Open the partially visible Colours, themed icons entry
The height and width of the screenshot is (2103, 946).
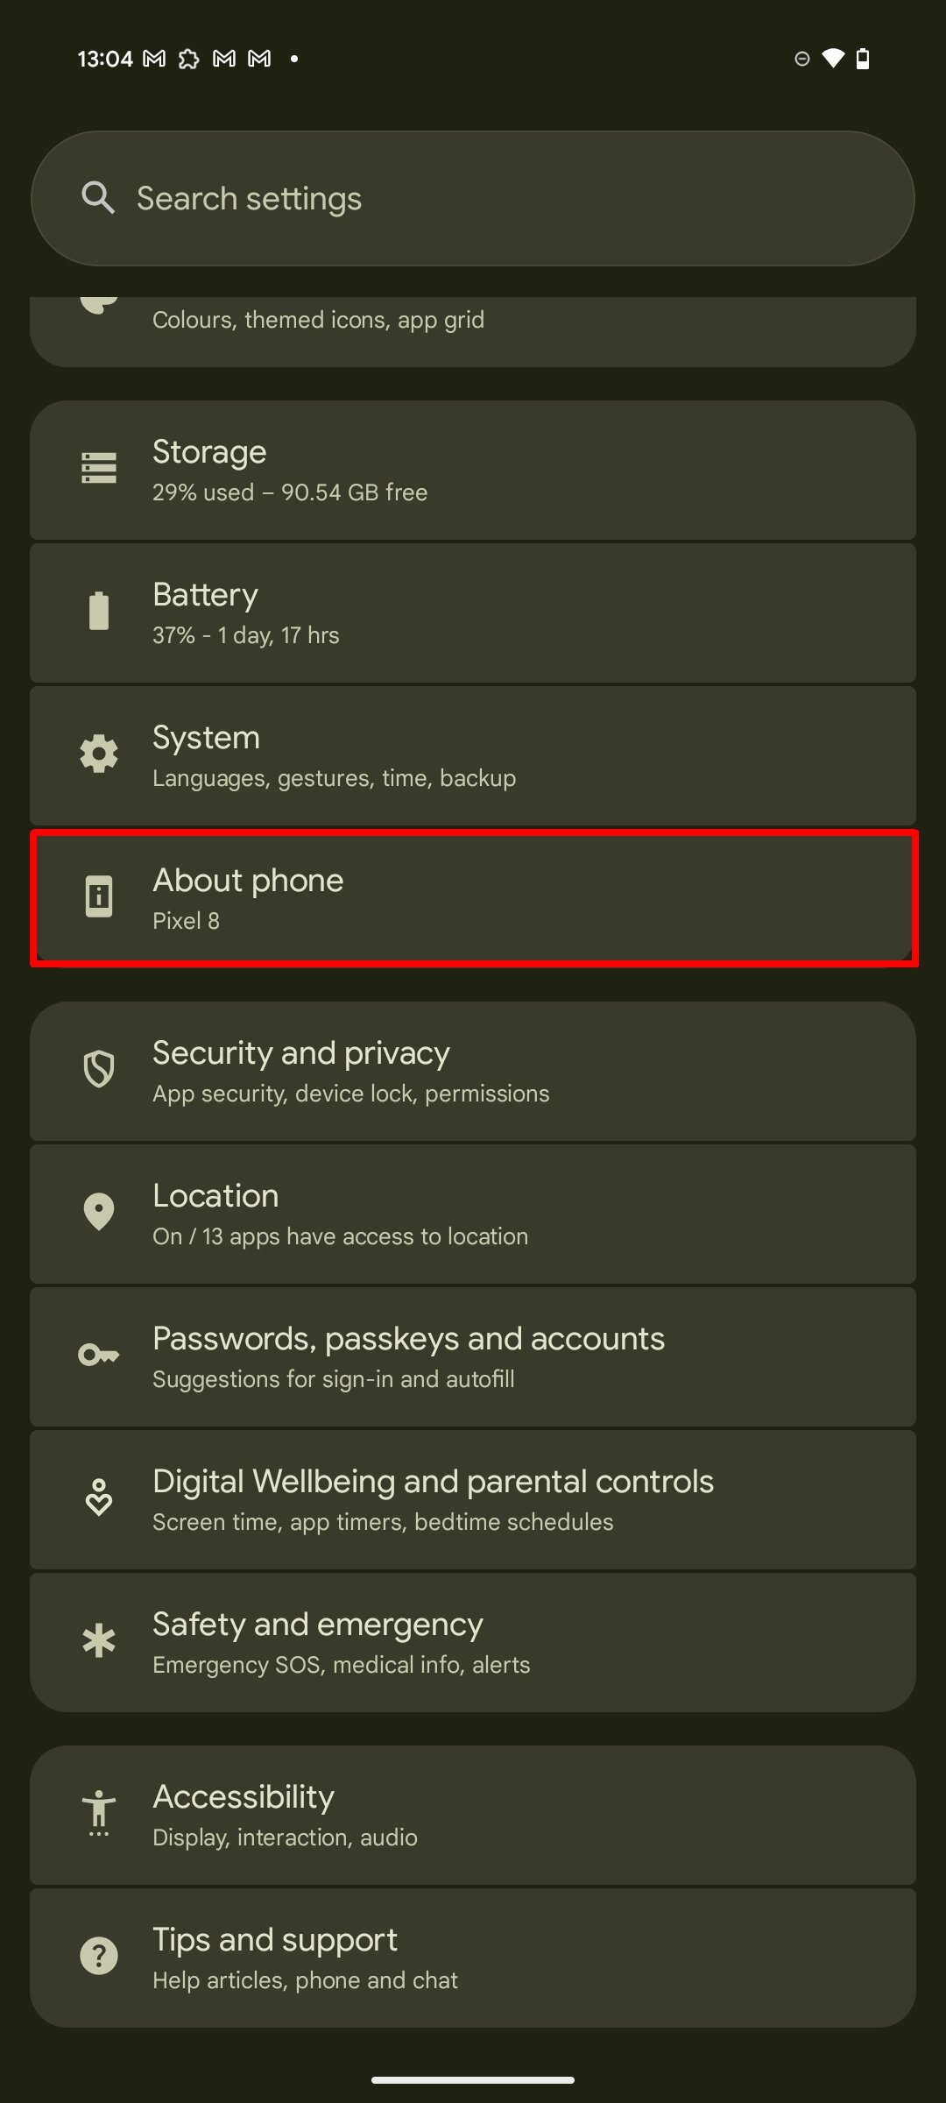pyautogui.click(x=473, y=331)
